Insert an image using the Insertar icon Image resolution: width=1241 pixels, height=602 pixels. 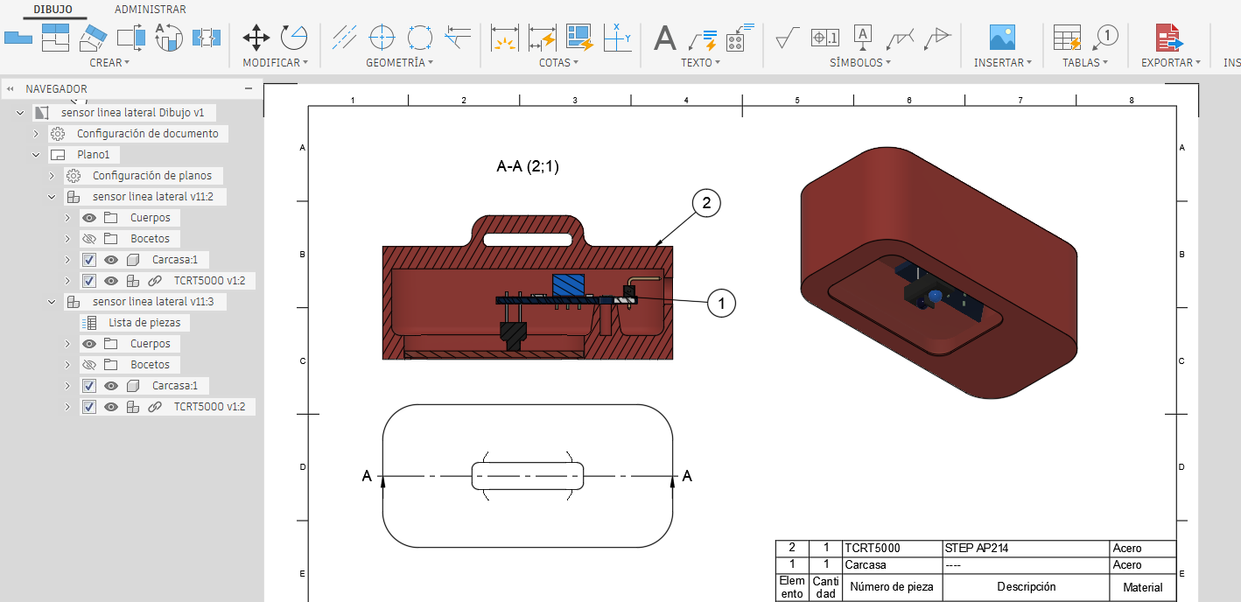pyautogui.click(x=1002, y=37)
